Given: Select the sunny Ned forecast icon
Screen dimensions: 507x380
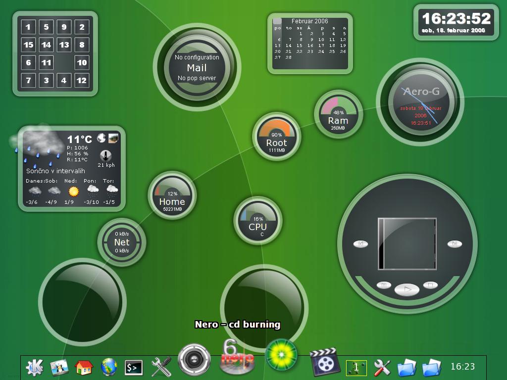Looking at the screenshot, I should pyautogui.click(x=74, y=191).
